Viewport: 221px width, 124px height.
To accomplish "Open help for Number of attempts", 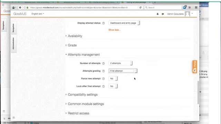I will pos(104,63).
